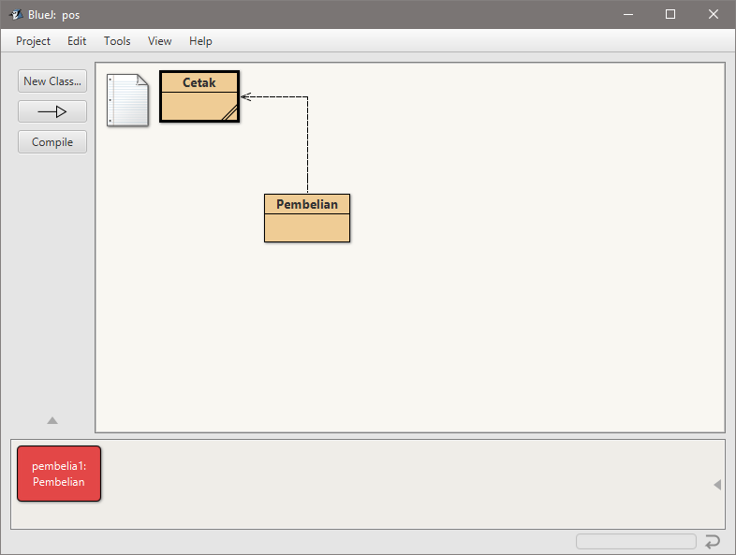Viewport: 736px width, 555px height.
Task: Close the BlueJ window
Action: pos(713,15)
